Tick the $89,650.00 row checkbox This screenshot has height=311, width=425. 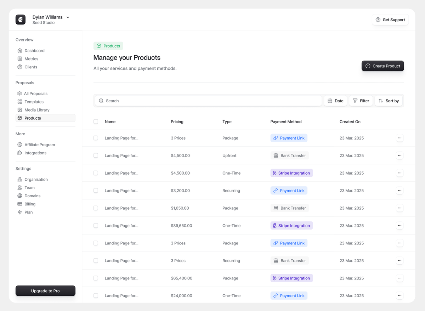tap(96, 226)
